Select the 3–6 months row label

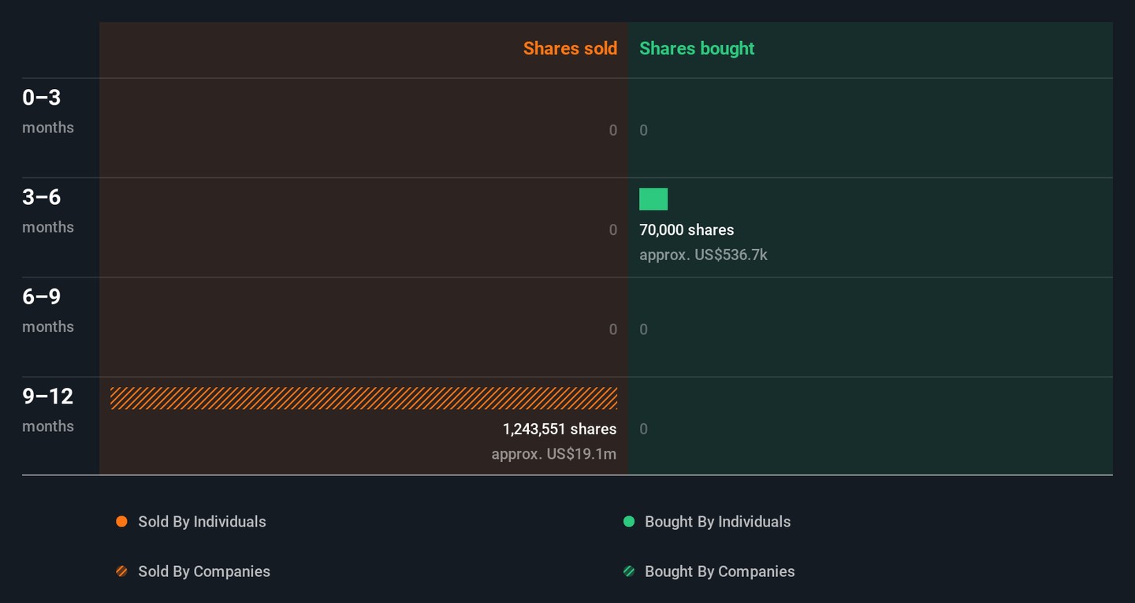pyautogui.click(x=47, y=210)
